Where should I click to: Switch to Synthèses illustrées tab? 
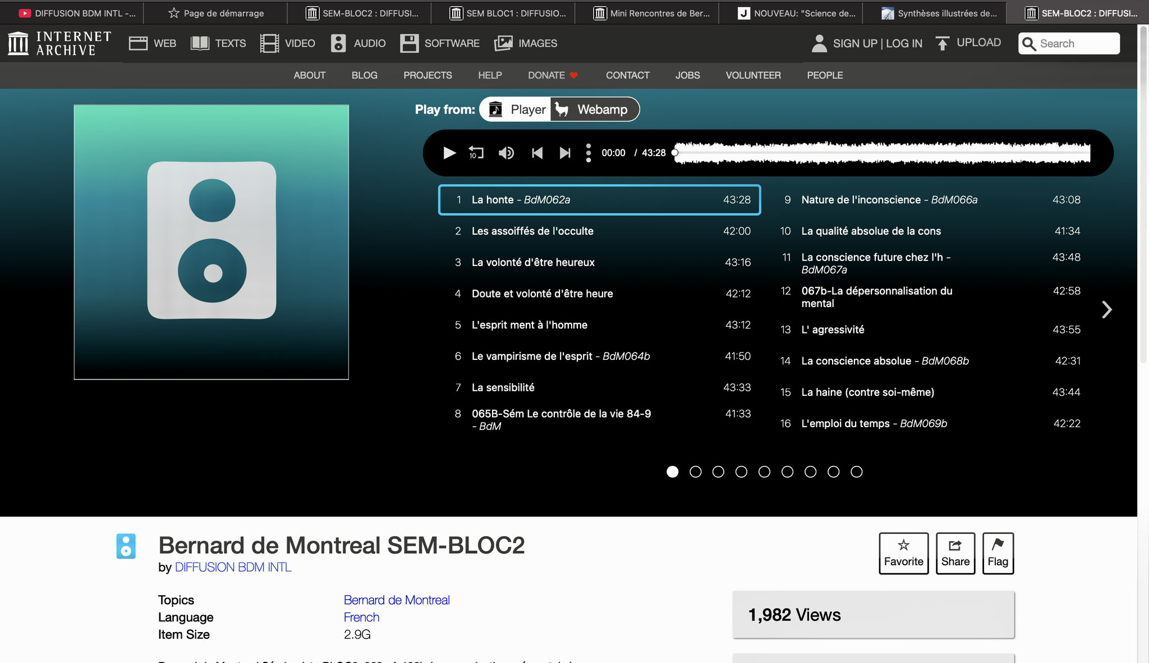point(934,13)
